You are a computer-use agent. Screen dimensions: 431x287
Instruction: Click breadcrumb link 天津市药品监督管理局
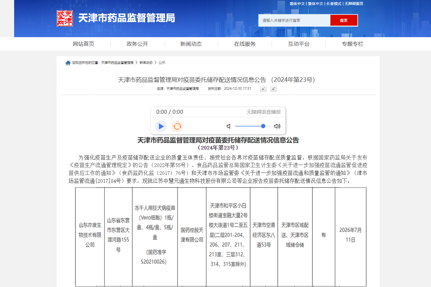(117, 63)
